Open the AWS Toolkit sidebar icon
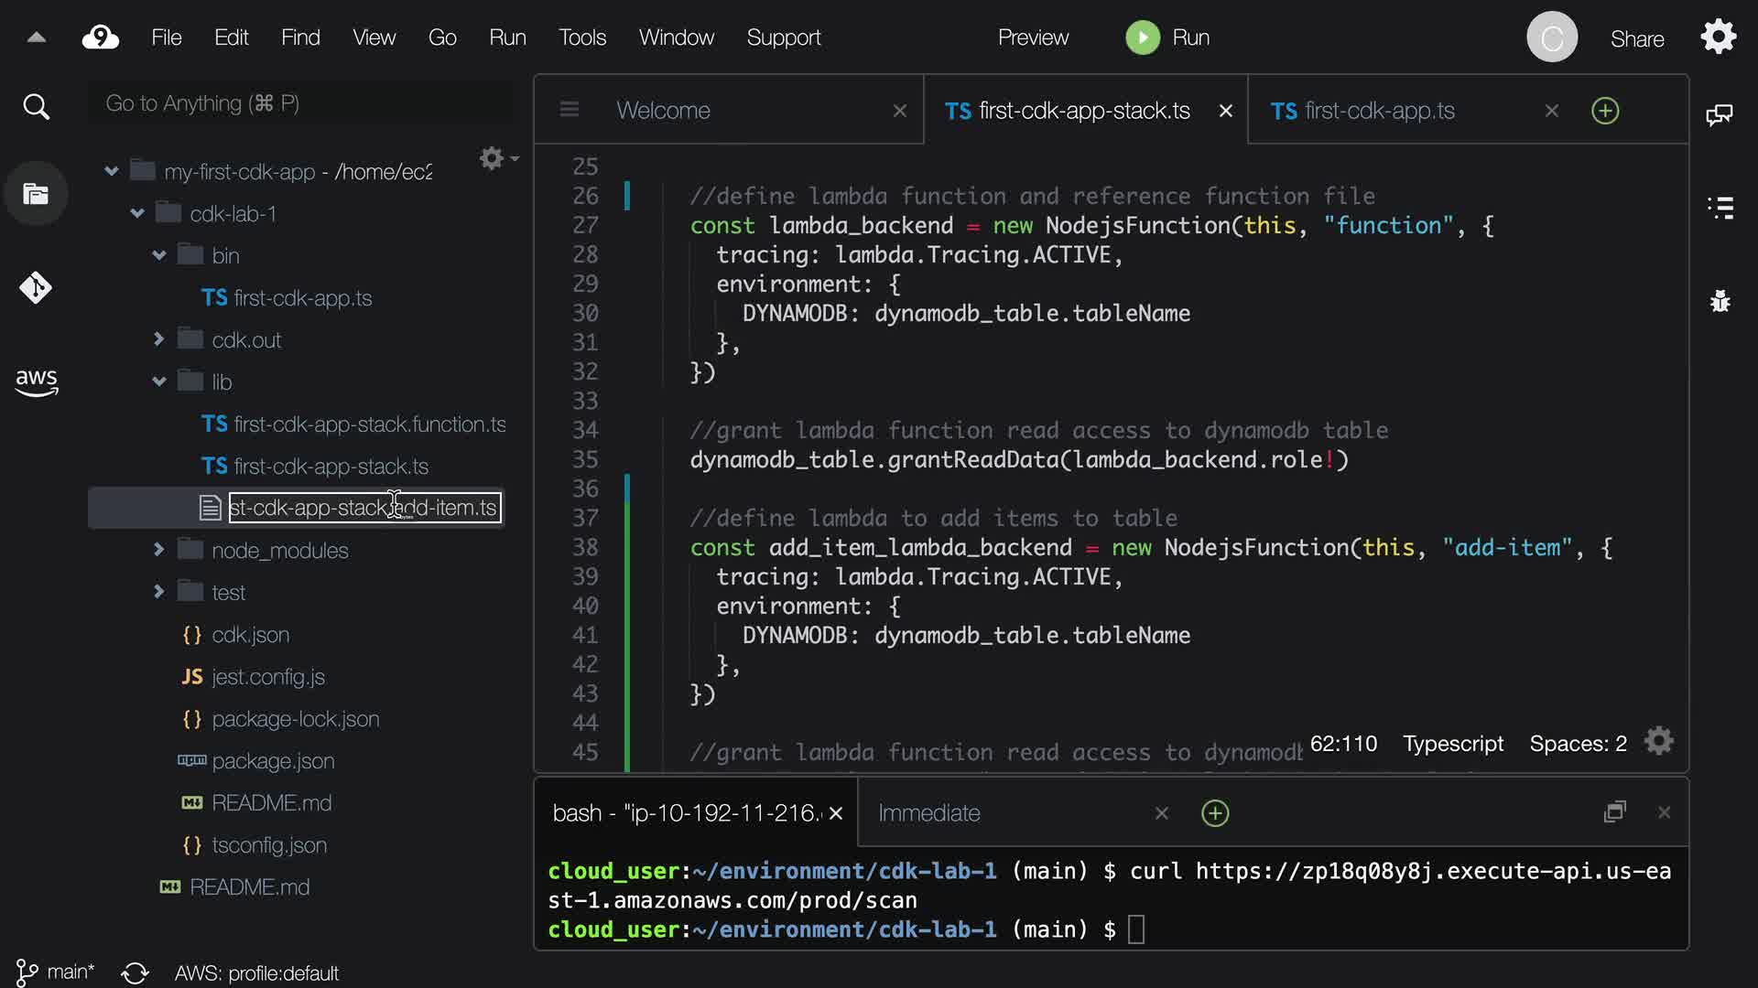1758x988 pixels. click(36, 382)
